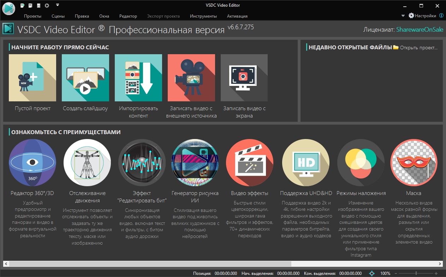446x277 pixels.
Task: Click the Генератор рисунка ИИ title
Action: pyautogui.click(x=195, y=197)
